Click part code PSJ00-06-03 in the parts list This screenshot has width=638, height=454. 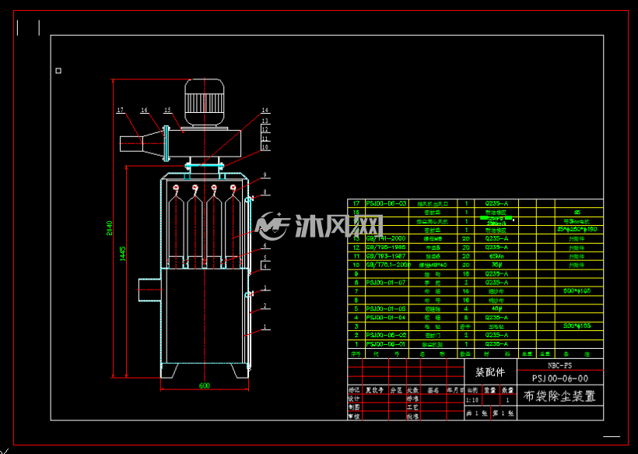click(x=386, y=203)
